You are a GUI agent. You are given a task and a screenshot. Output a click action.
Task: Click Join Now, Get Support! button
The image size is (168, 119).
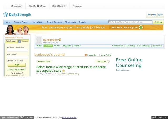coord(126,28)
